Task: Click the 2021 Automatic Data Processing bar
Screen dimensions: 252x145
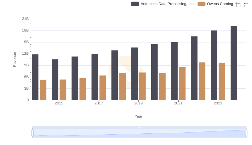Action: pyautogui.click(x=174, y=71)
